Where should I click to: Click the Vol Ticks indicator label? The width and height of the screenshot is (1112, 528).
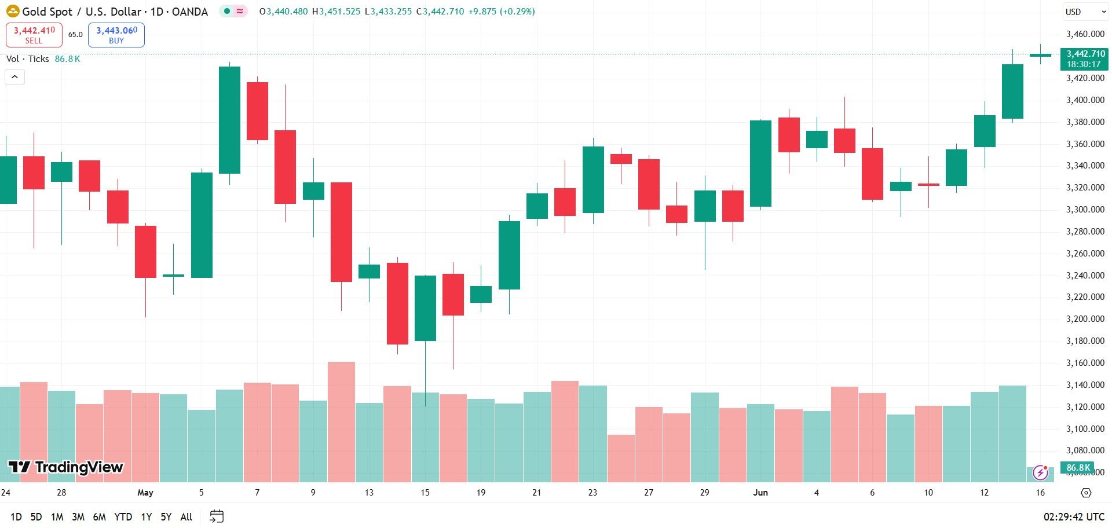27,59
